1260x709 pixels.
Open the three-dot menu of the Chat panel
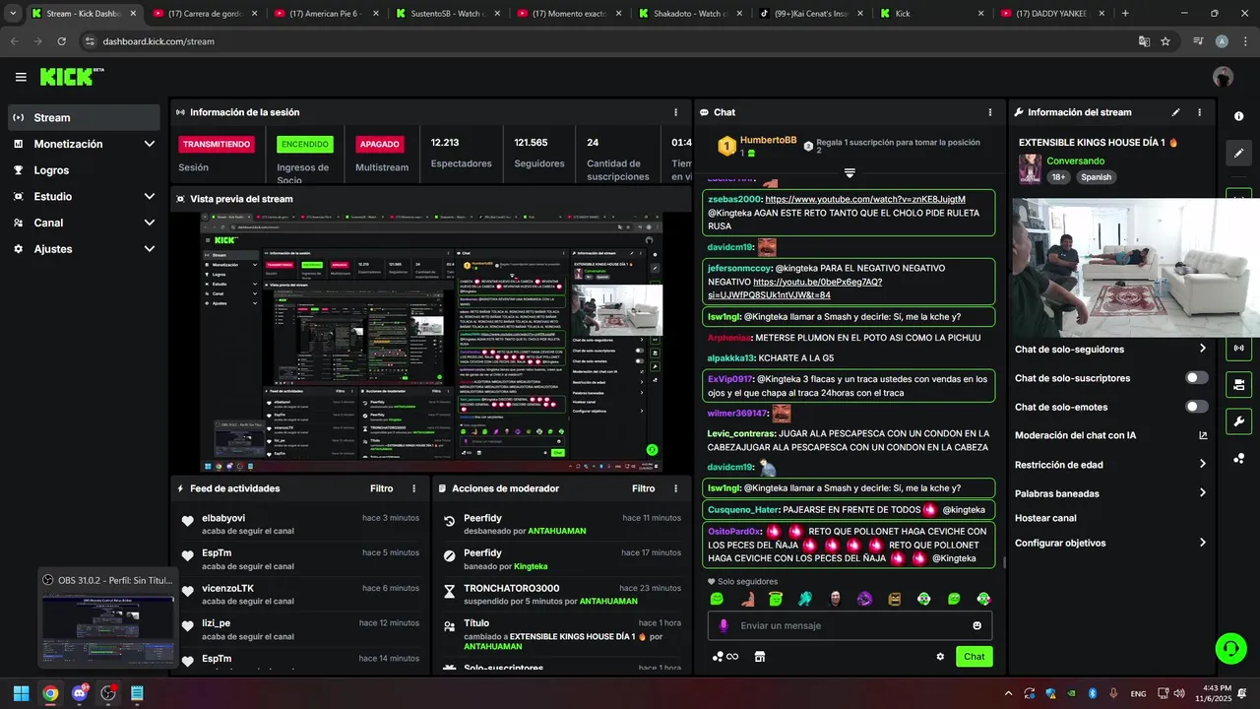(990, 112)
